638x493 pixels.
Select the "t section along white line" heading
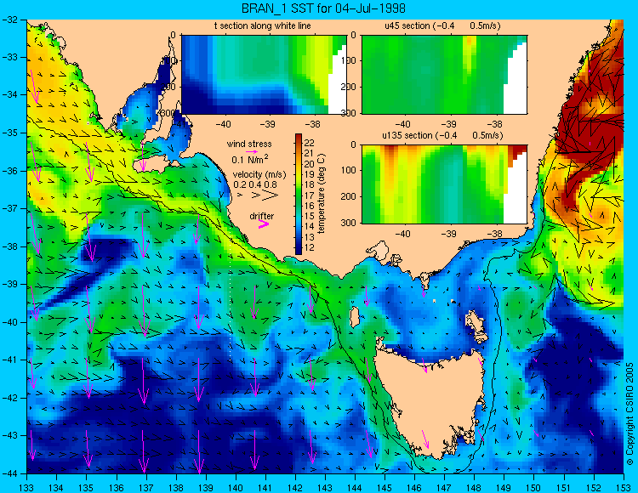coord(263,26)
